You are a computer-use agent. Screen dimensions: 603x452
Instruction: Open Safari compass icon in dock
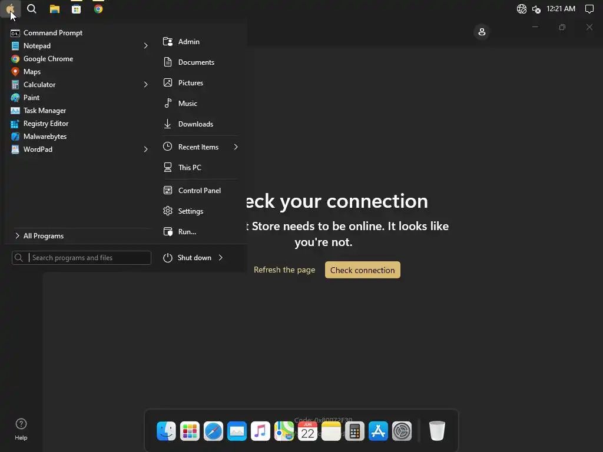213,431
